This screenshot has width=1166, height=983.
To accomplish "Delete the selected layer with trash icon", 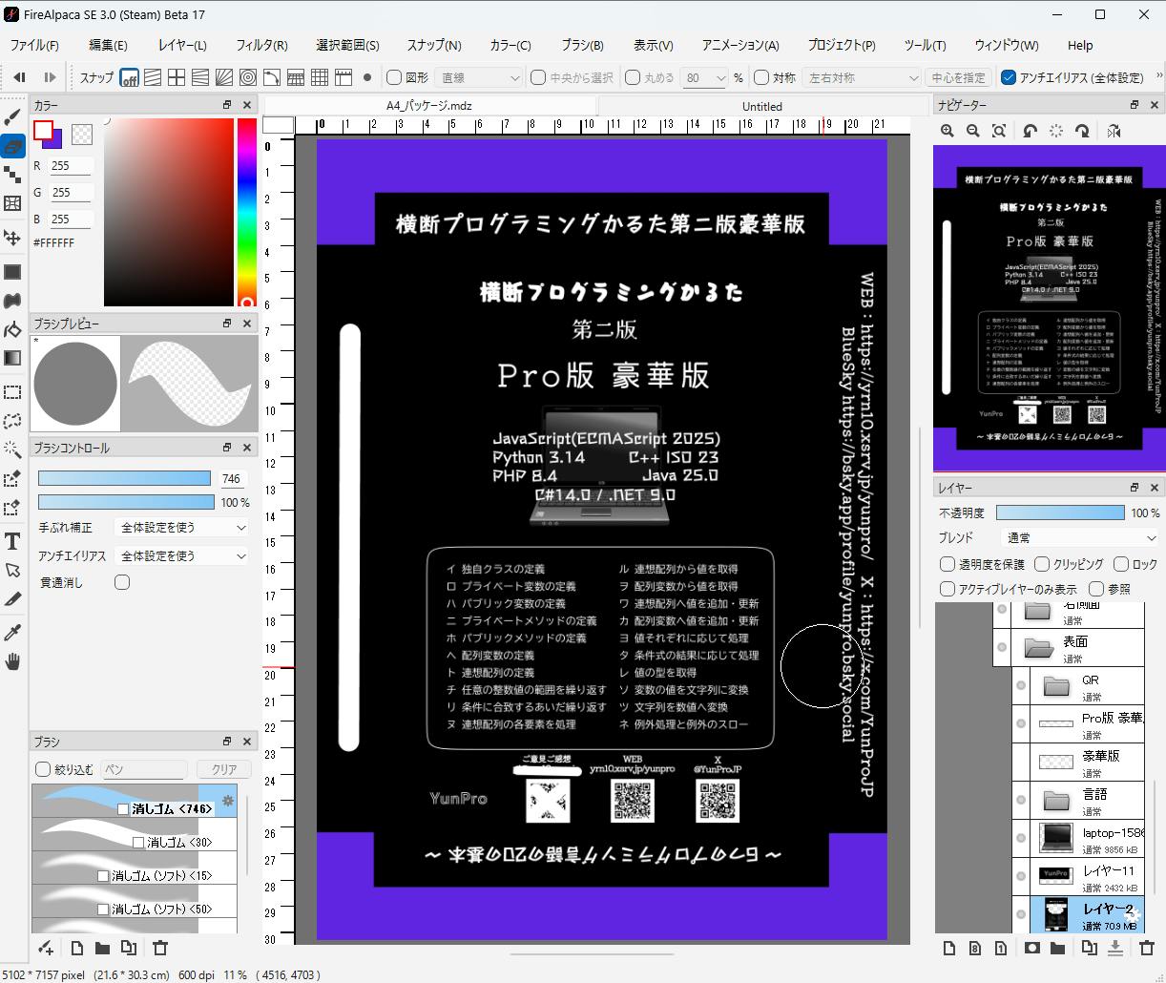I will click(1146, 948).
